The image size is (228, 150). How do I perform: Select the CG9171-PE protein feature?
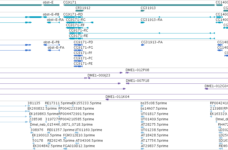pyautogui.click(x=78, y=66)
